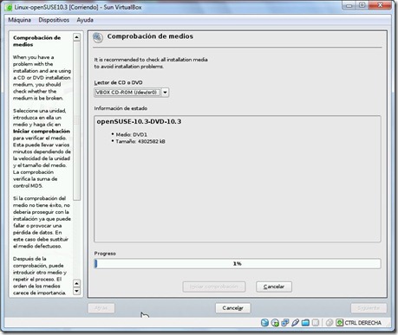
Task: Click the shared folders status icon
Action: click(x=305, y=323)
